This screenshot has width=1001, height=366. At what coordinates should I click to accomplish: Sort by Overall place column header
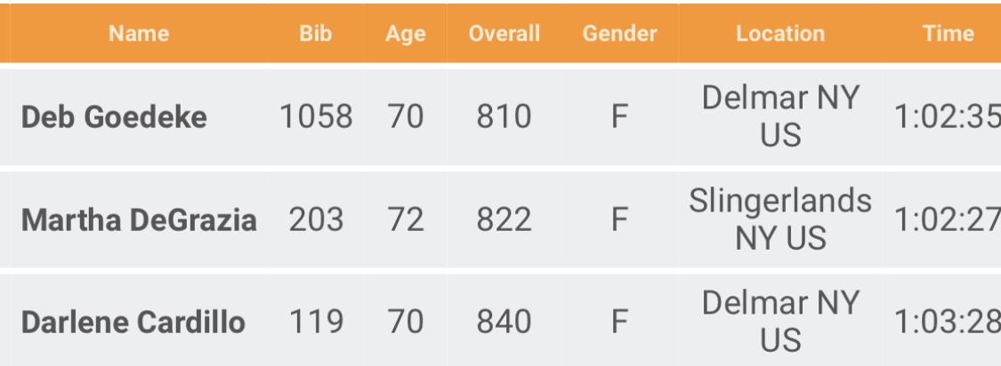504,34
